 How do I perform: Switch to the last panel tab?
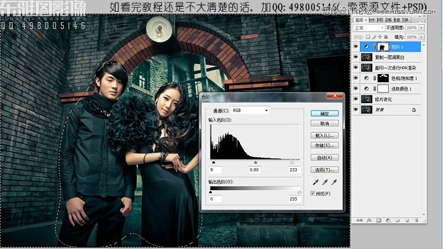[x=406, y=20]
